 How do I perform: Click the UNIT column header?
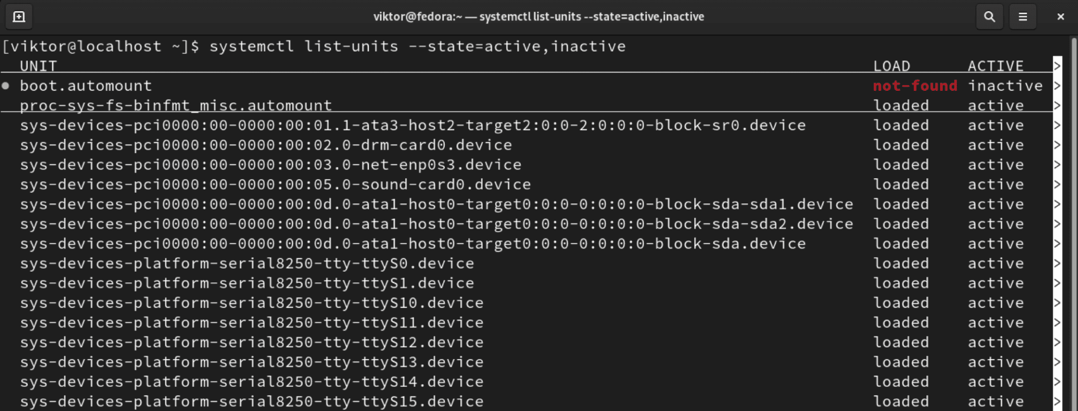click(38, 66)
